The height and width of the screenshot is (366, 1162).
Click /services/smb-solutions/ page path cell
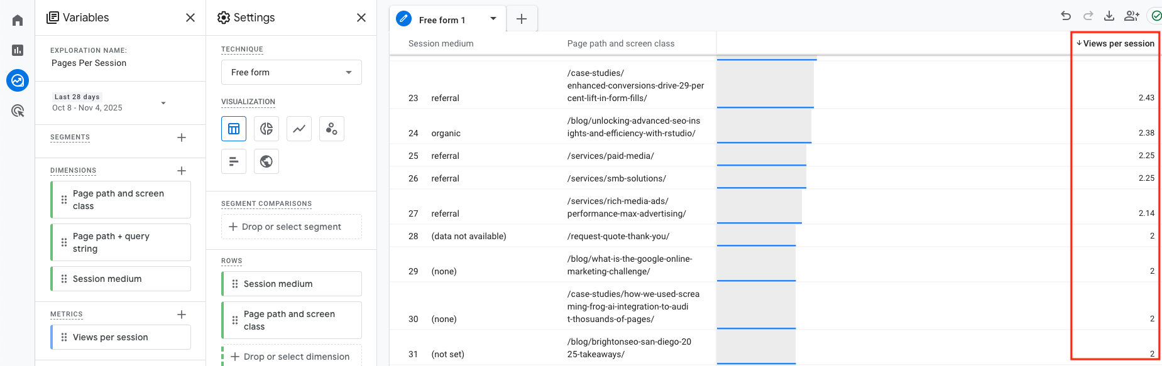point(617,178)
